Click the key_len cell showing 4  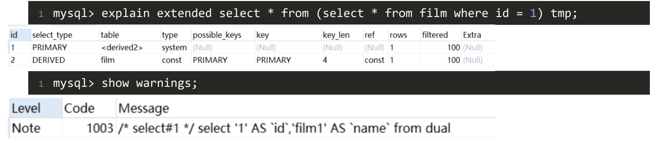325,60
